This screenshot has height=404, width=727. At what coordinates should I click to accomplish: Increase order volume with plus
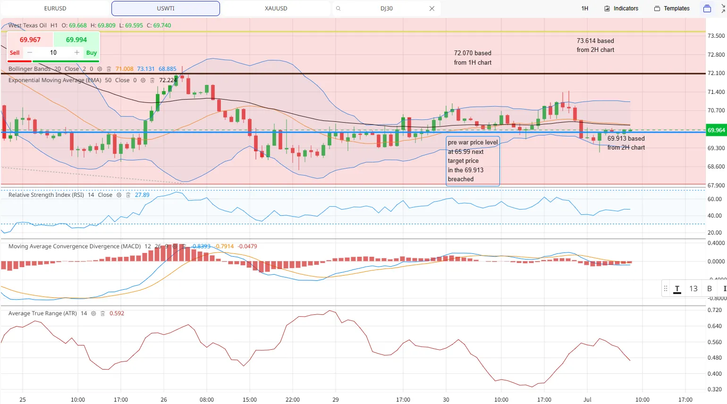pos(77,53)
